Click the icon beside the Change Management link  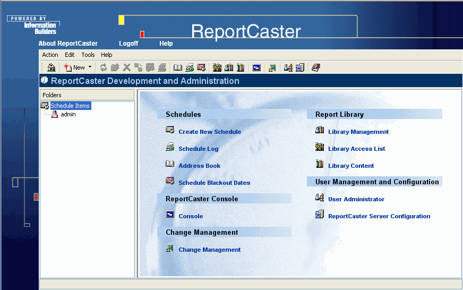(170, 248)
